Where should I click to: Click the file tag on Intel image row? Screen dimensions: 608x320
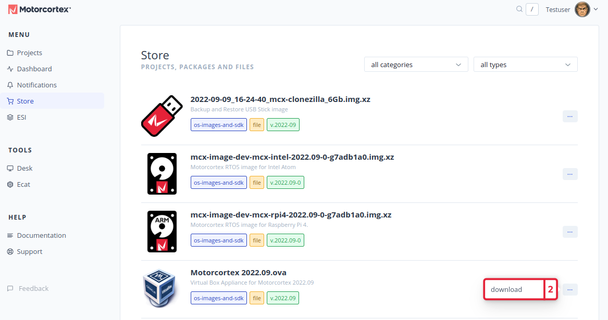click(257, 183)
